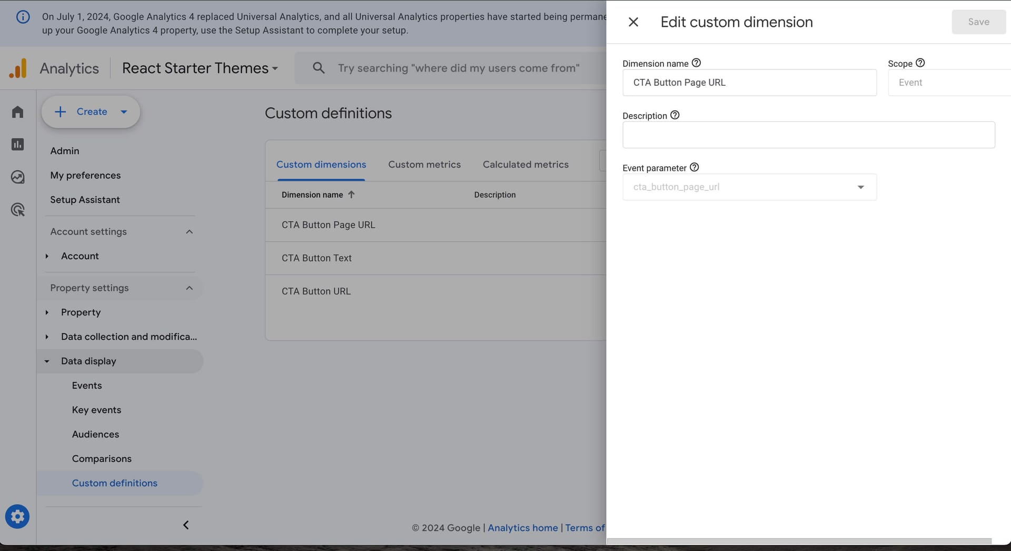Image resolution: width=1011 pixels, height=551 pixels.
Task: Click the Description help icon
Action: click(x=675, y=115)
